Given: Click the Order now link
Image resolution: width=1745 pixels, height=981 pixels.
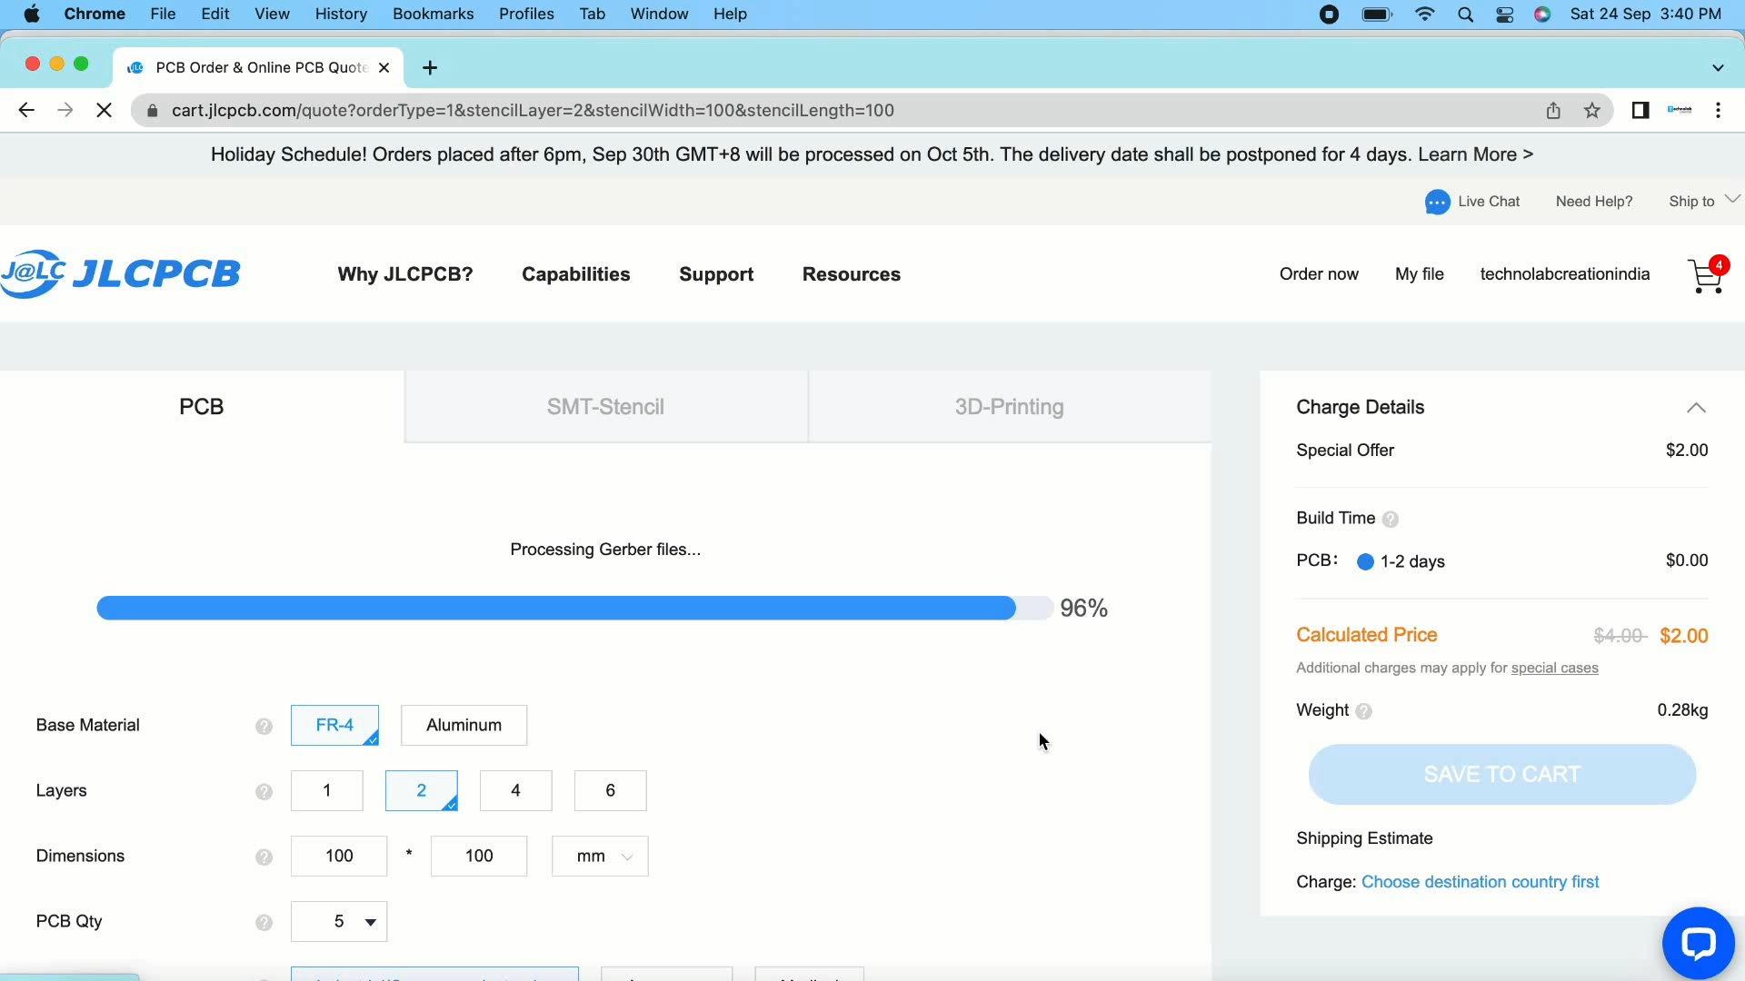Looking at the screenshot, I should [x=1319, y=274].
